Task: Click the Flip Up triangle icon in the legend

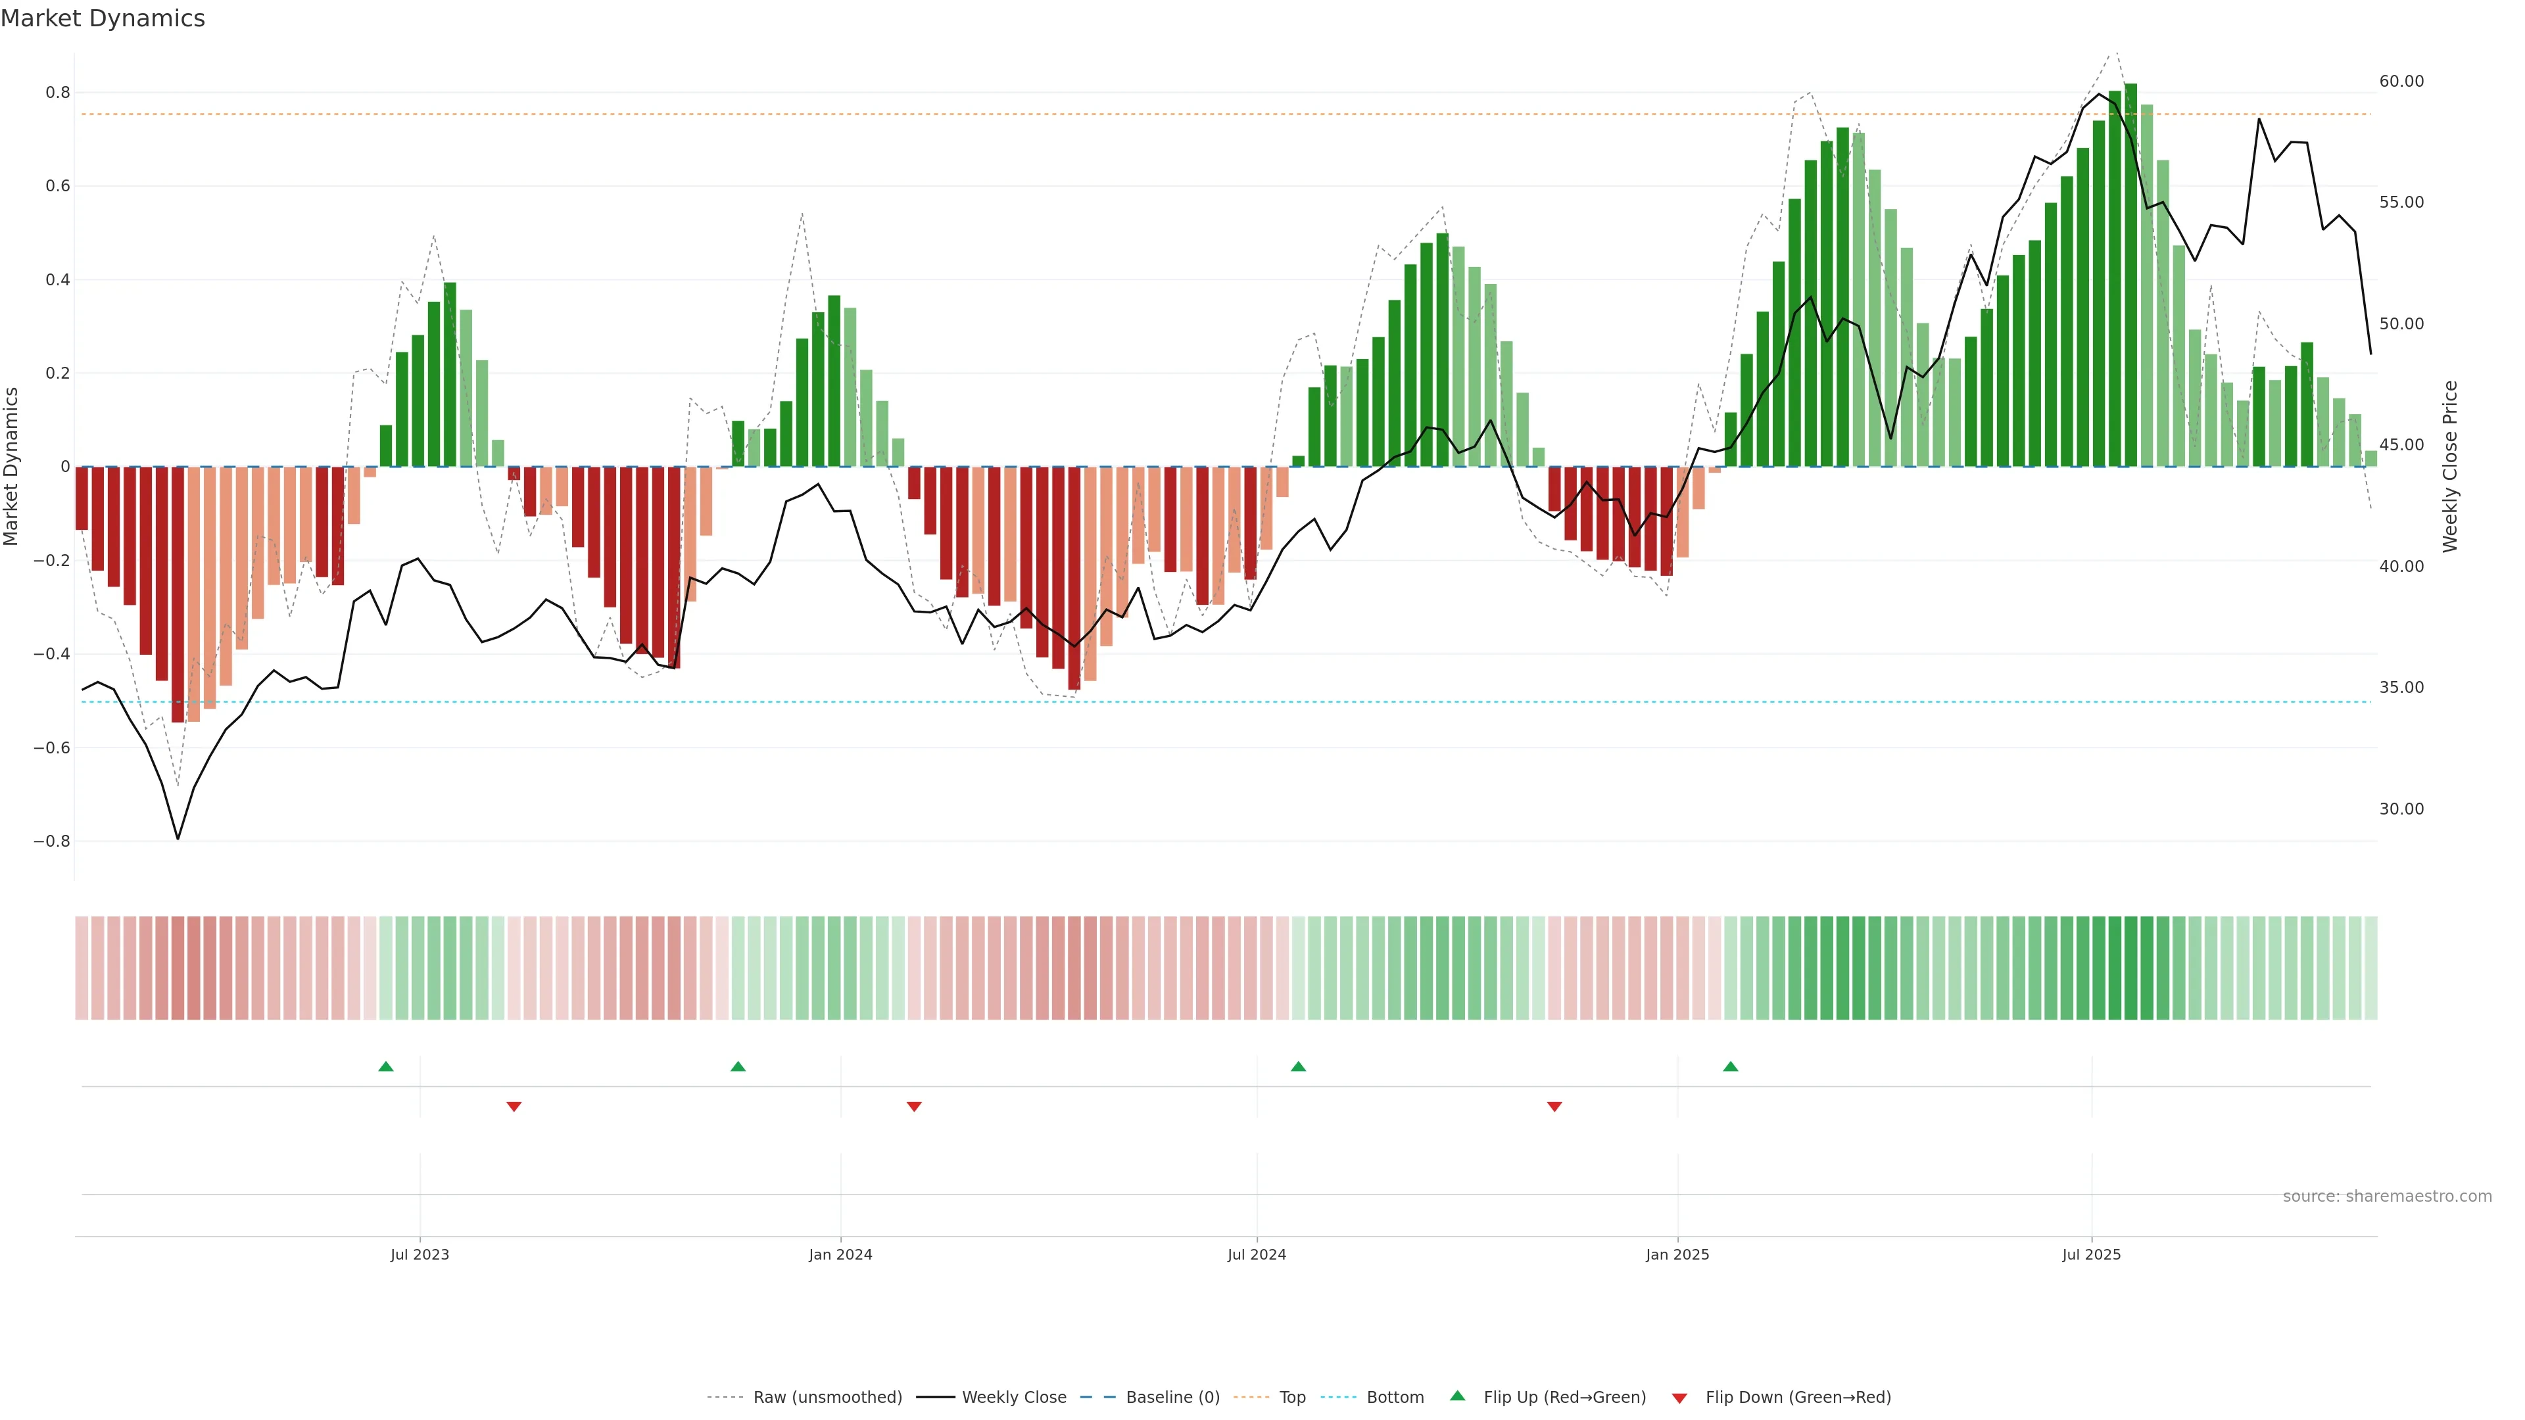Action: pos(1458,1396)
